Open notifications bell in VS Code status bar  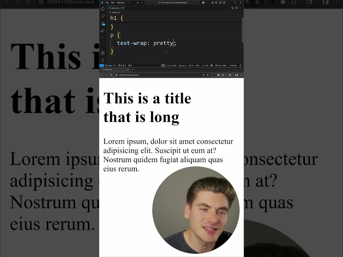point(241,65)
